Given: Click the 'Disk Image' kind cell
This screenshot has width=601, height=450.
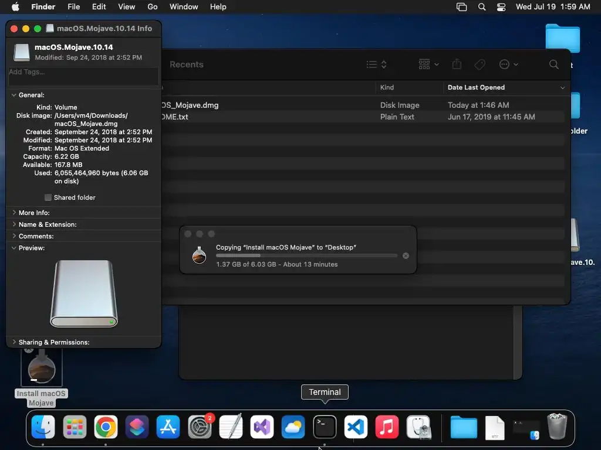Looking at the screenshot, I should pos(400,105).
